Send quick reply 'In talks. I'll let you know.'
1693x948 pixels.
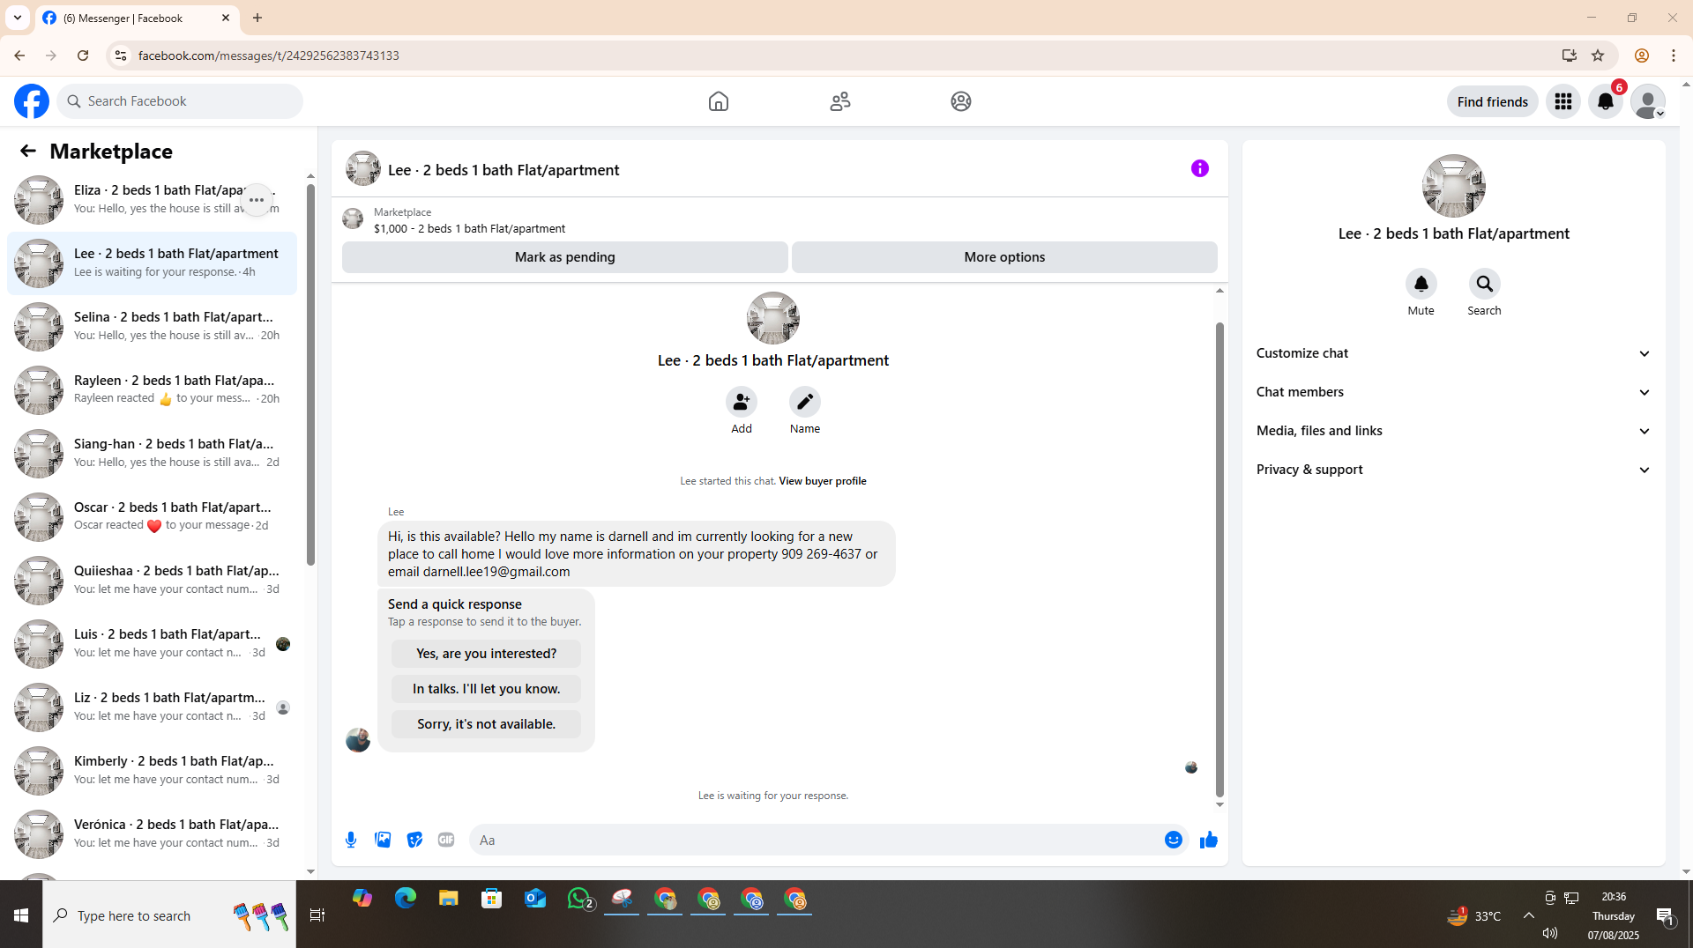487,689
